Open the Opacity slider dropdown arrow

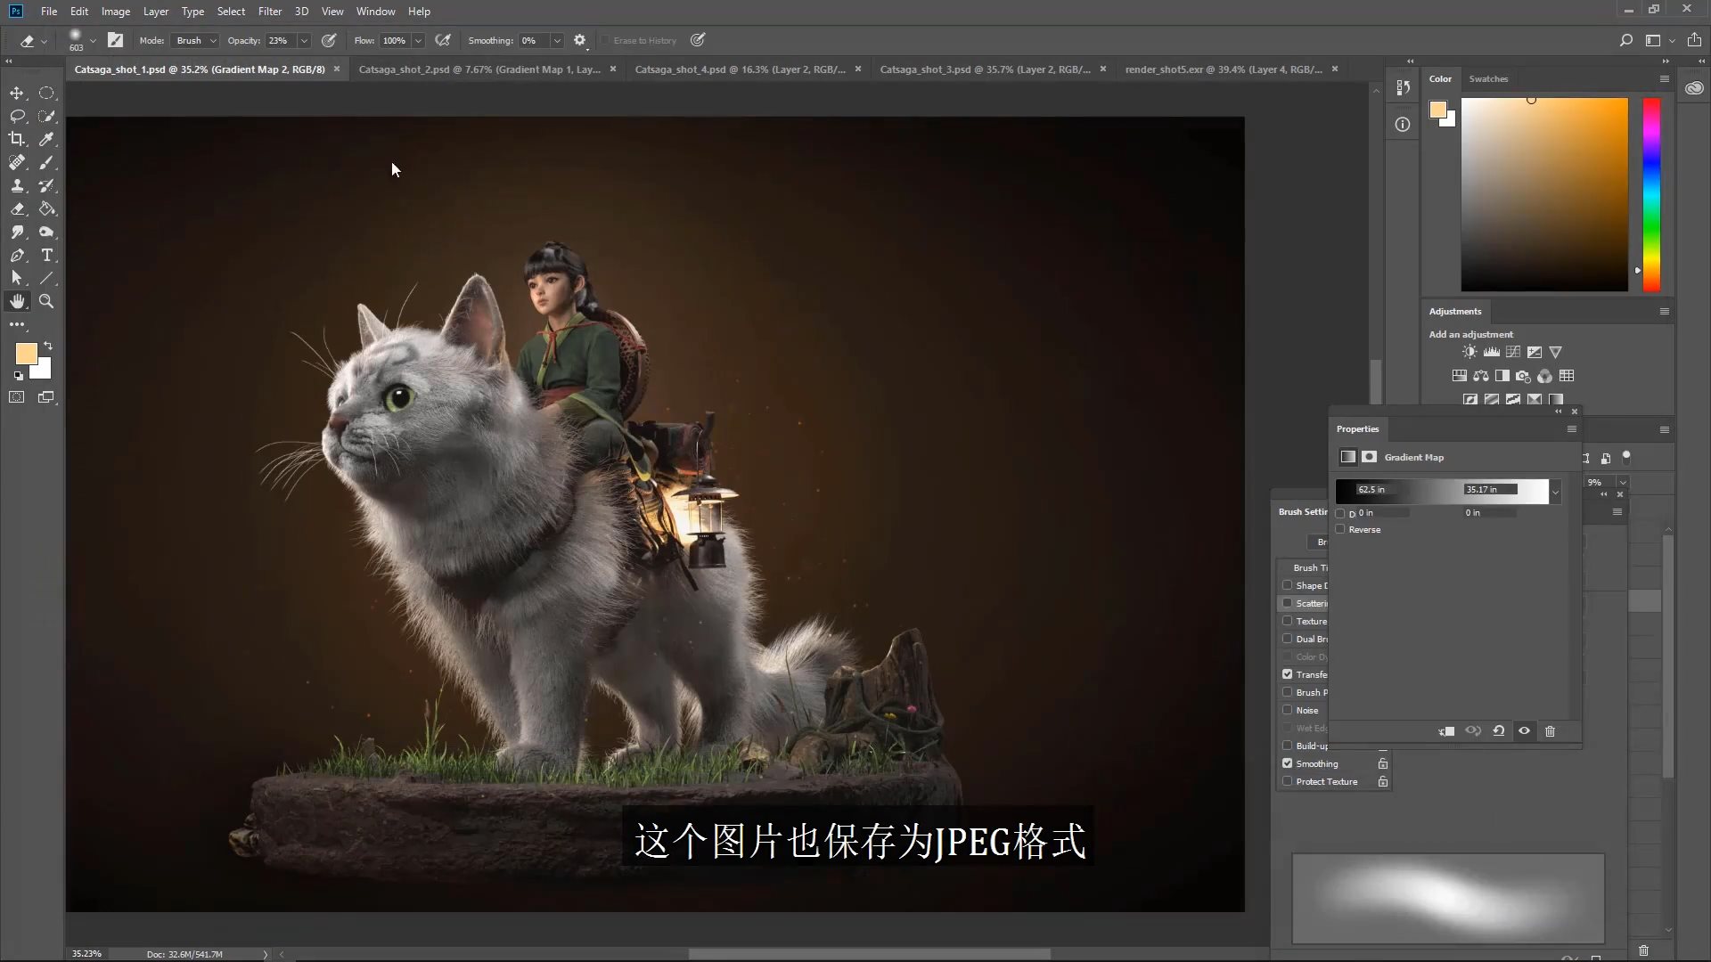click(x=304, y=40)
